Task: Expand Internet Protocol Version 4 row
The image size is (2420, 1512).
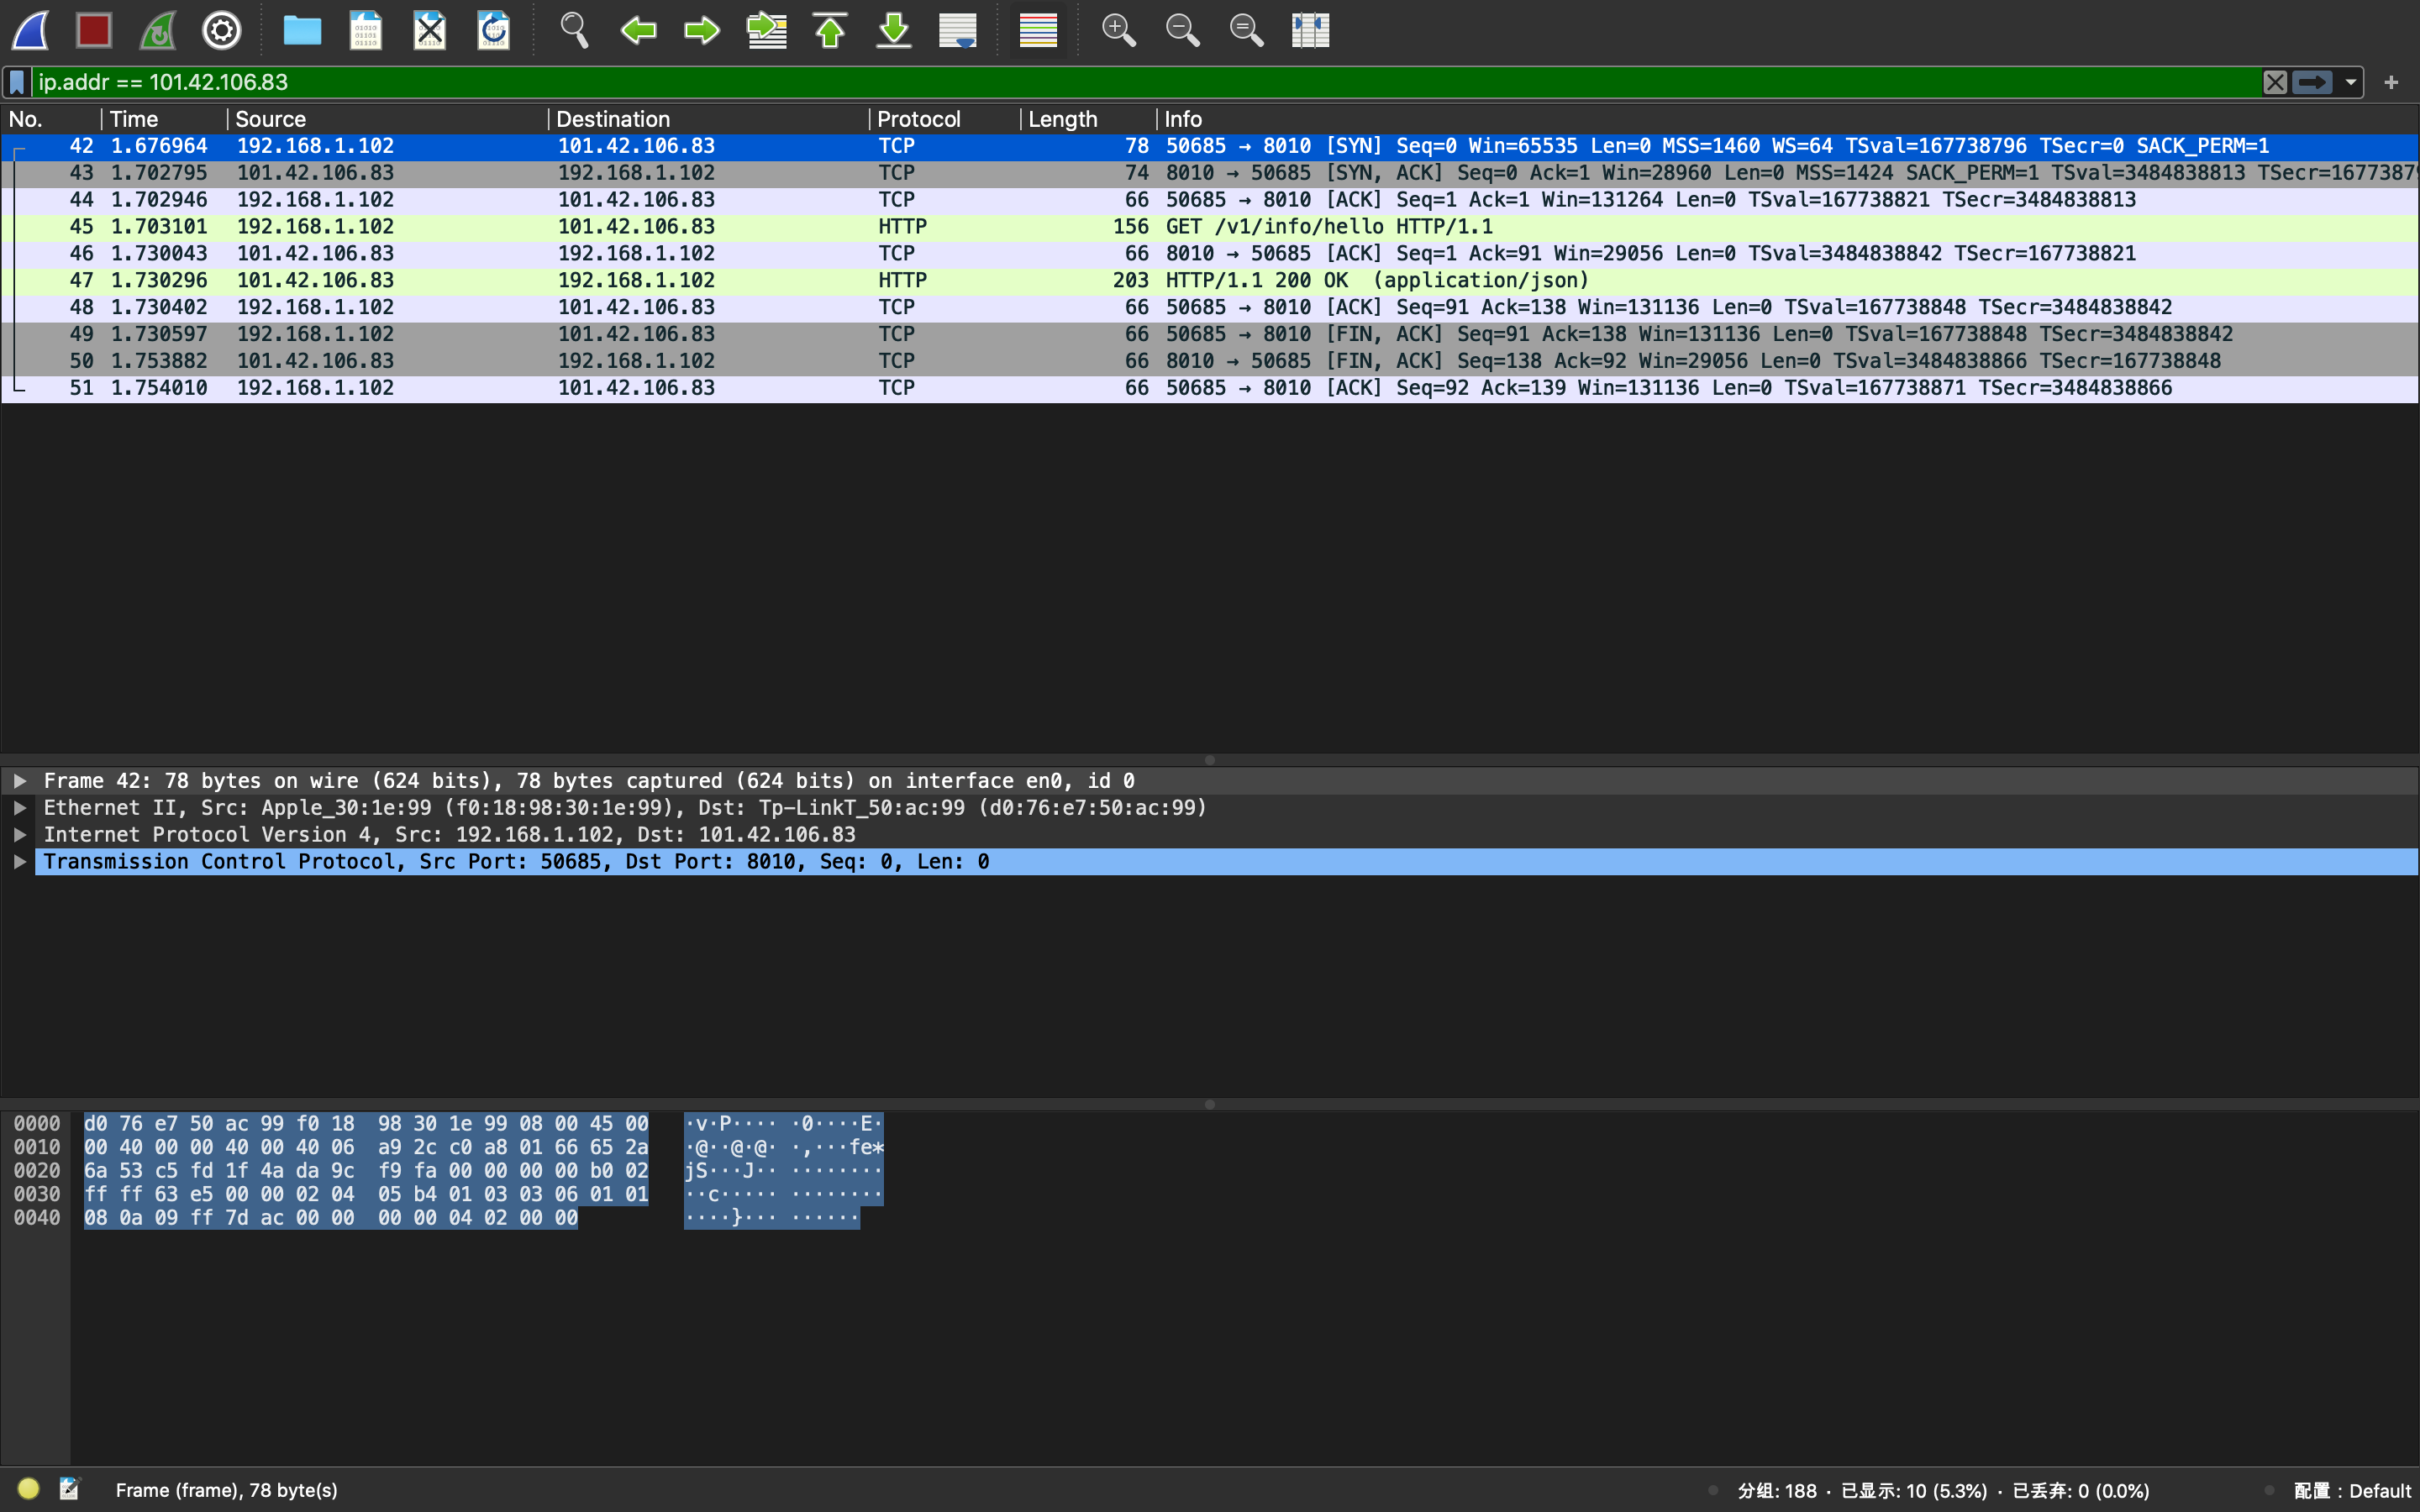Action: tap(20, 835)
